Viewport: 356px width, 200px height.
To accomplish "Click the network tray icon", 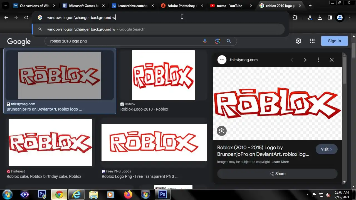I will pyautogui.click(x=321, y=195).
